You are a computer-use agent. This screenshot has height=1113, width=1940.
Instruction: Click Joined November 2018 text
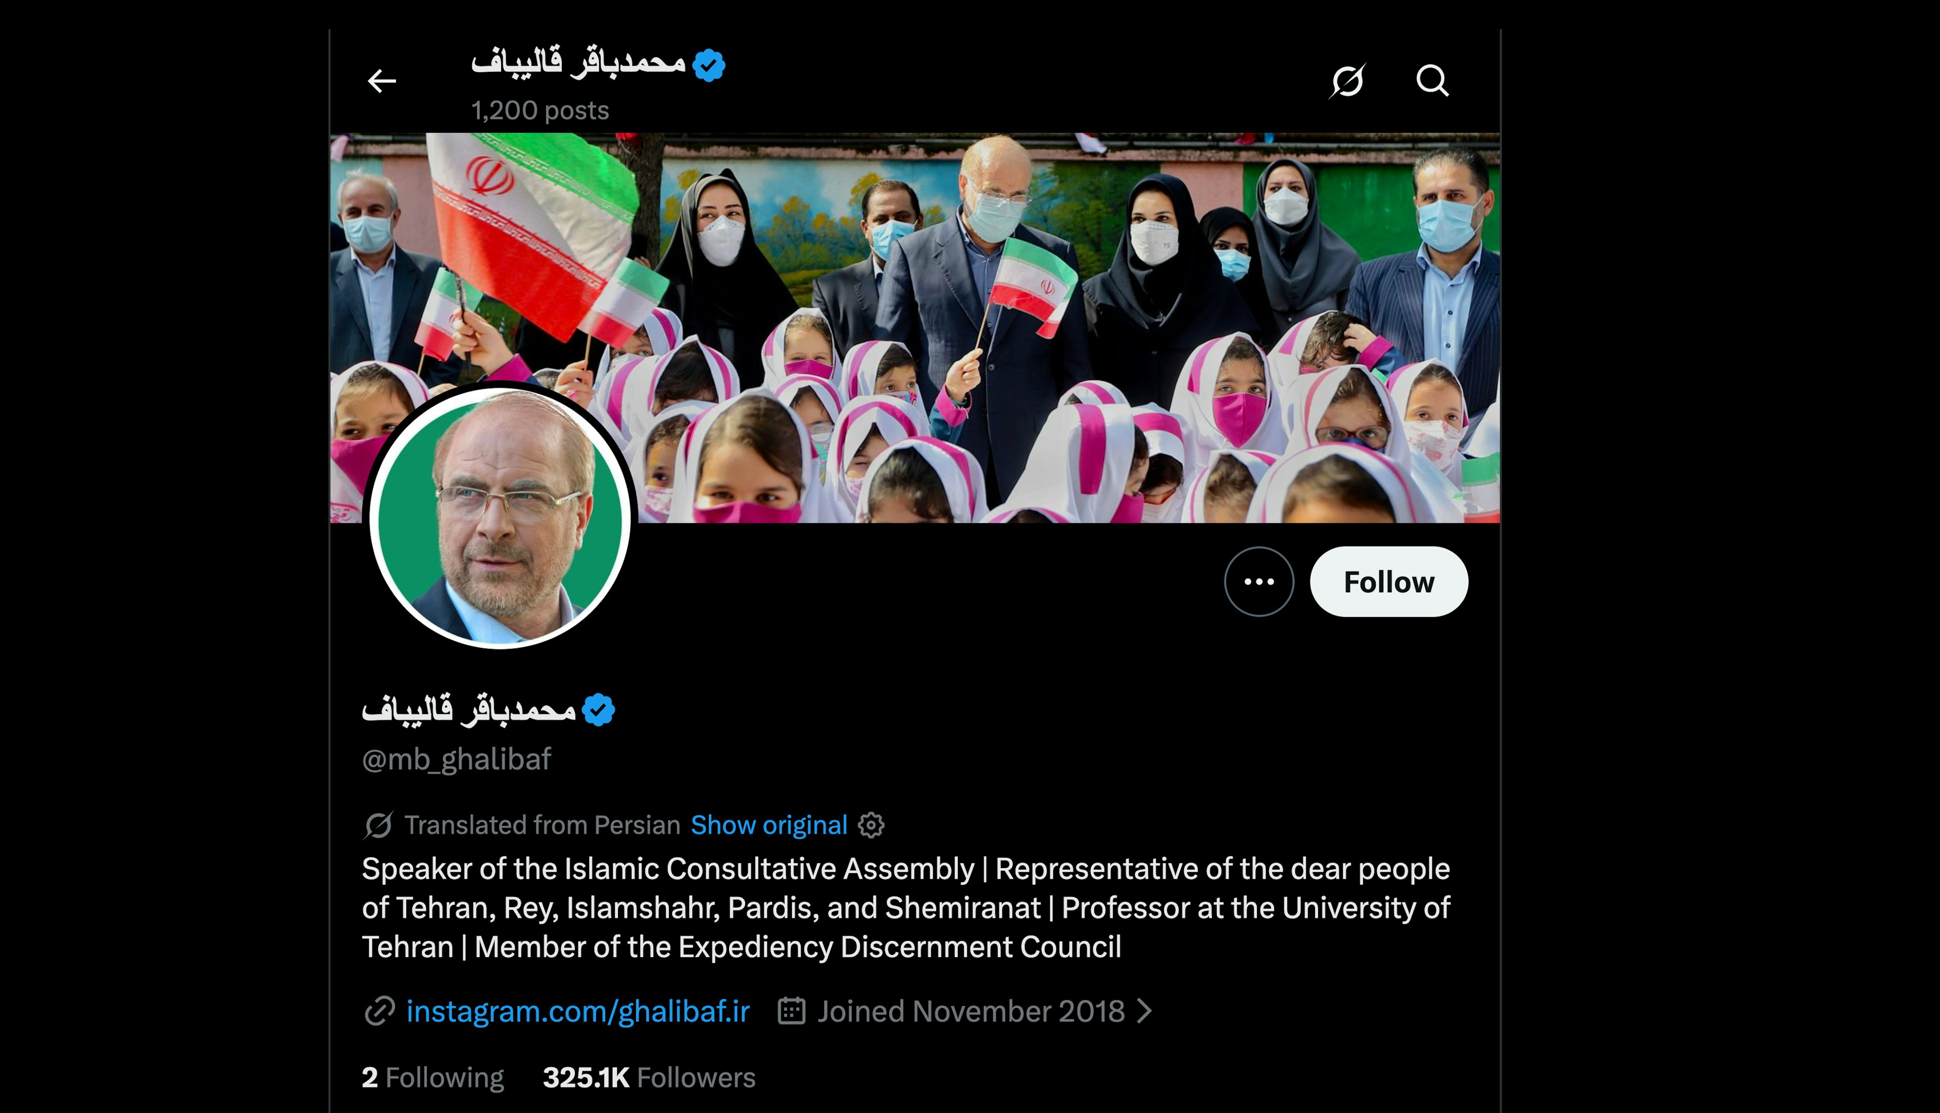pyautogui.click(x=971, y=1010)
